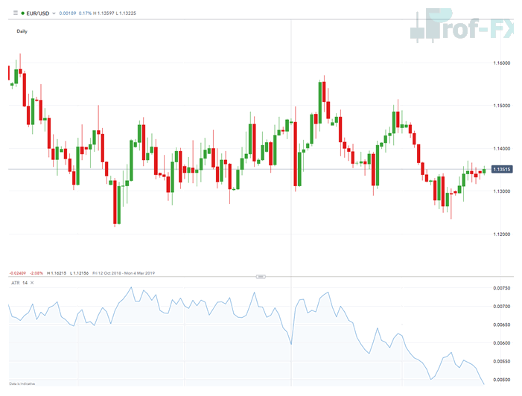
Task: Click the 0.00750 ATR axis label
Action: click(502, 288)
